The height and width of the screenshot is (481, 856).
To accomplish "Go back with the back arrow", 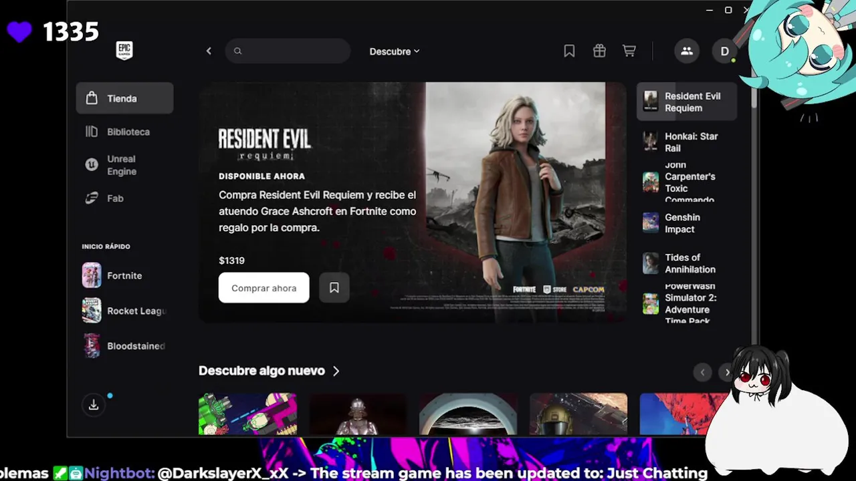I will tap(209, 51).
